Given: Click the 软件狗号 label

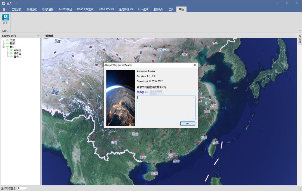Looking at the screenshot, I should click(143, 92).
